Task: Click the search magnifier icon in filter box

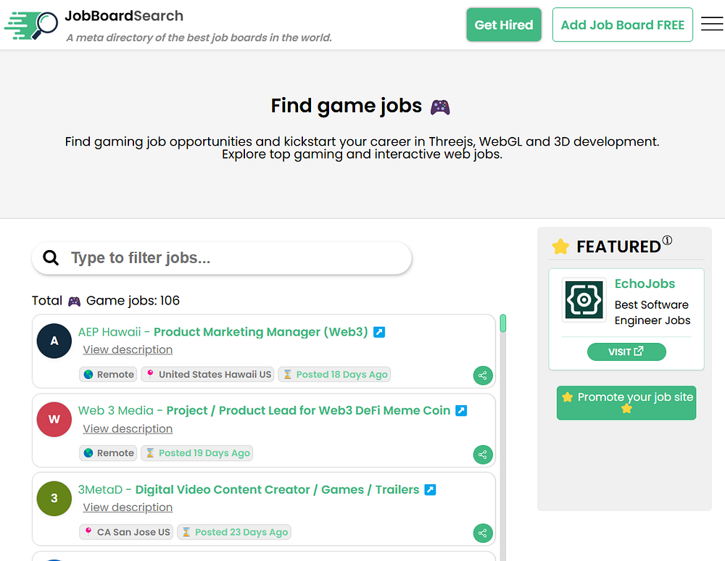Action: [51, 258]
